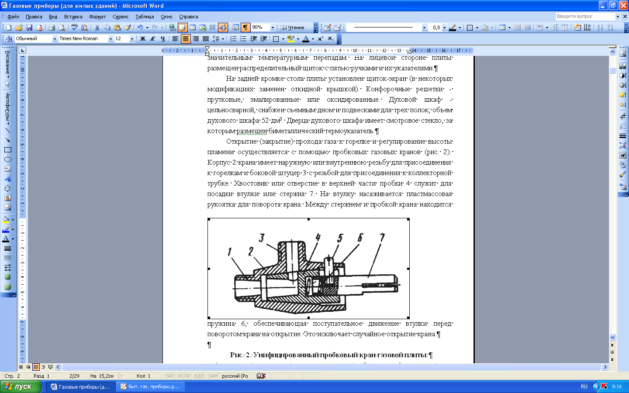This screenshot has width=629, height=393.
Task: Open the Таблица menu
Action: tap(145, 17)
